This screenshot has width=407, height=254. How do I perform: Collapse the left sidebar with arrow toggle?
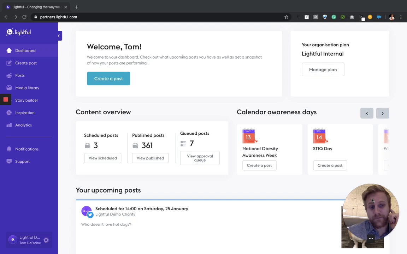pyautogui.click(x=59, y=36)
